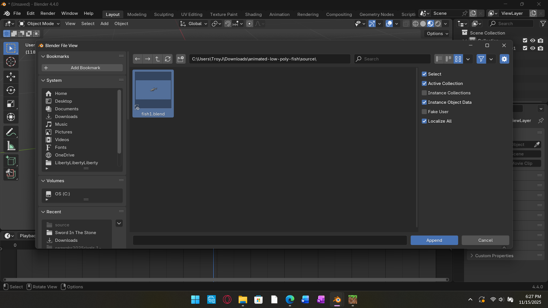Toggle the options region gear icon
Screen dimensions: 548x308
point(504,59)
